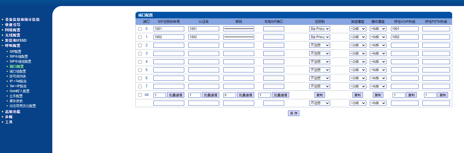Focus 呼往PSTN热线 field for port 0
The image size is (464, 153).
pos(436,29)
